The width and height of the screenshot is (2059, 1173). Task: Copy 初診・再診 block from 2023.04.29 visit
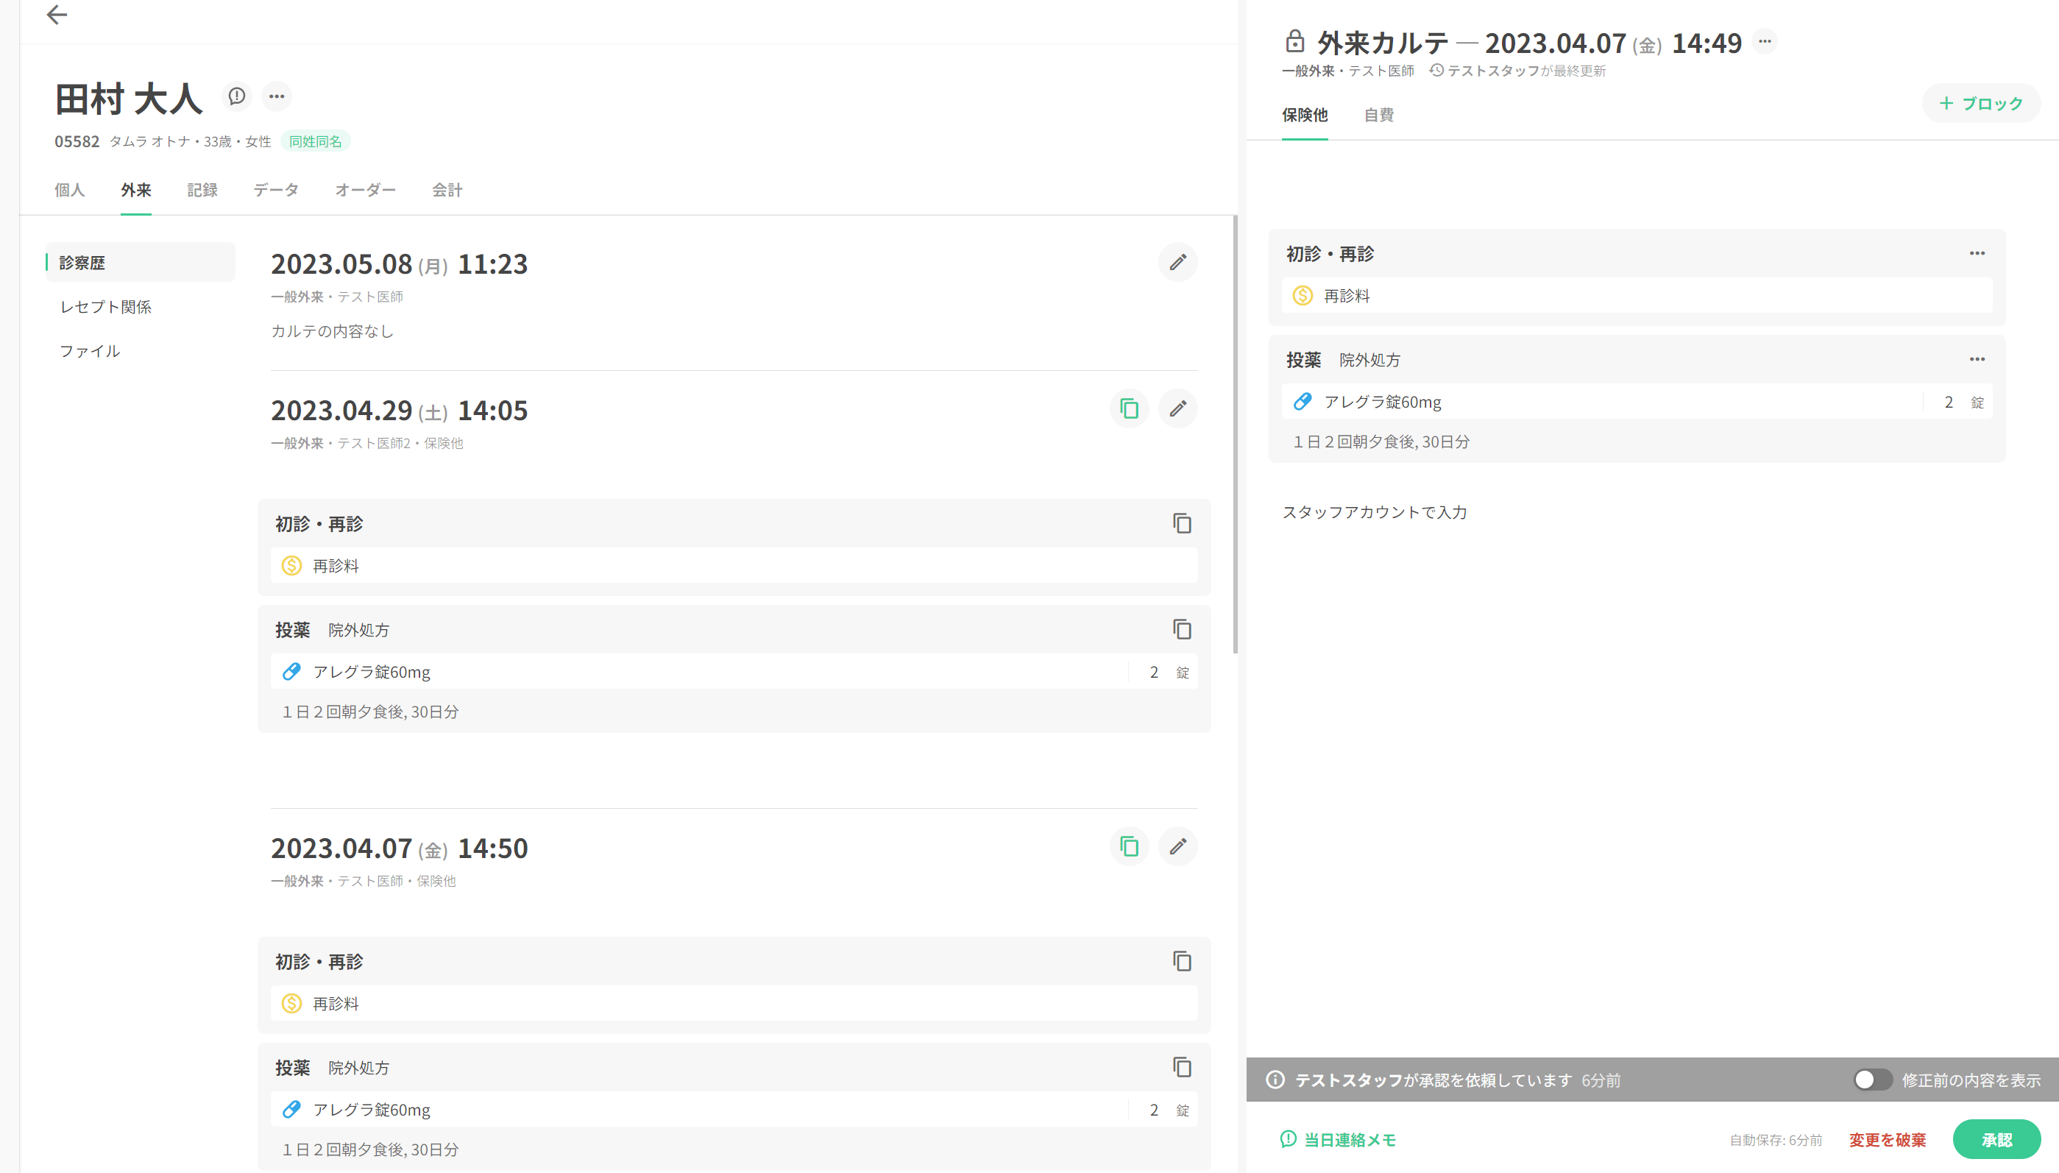[x=1181, y=524]
